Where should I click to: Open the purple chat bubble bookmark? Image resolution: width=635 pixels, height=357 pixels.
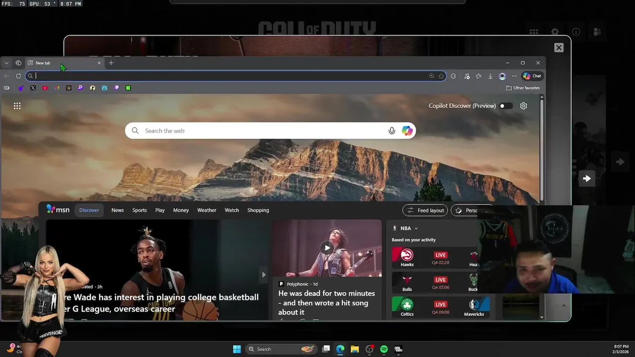80,88
